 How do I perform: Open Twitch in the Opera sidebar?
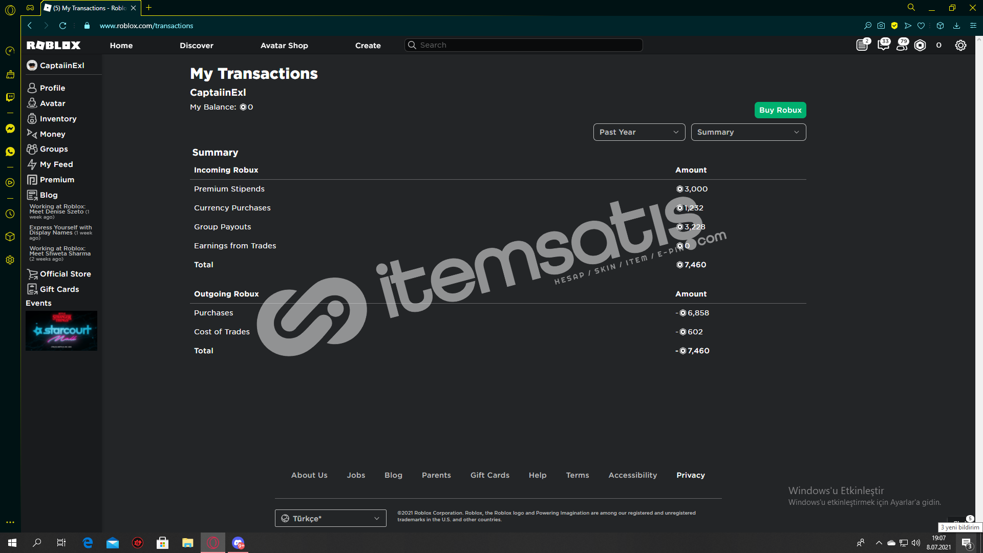pos(10,97)
